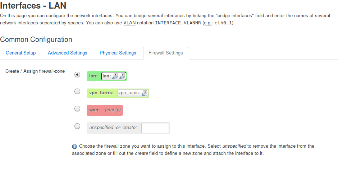The image size is (338, 176).
Task: Click first network interface icon in lan zone
Action: point(115,76)
